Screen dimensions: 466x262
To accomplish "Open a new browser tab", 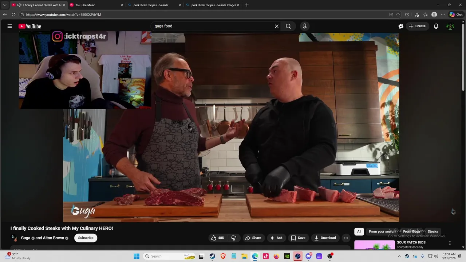I will [247, 5].
